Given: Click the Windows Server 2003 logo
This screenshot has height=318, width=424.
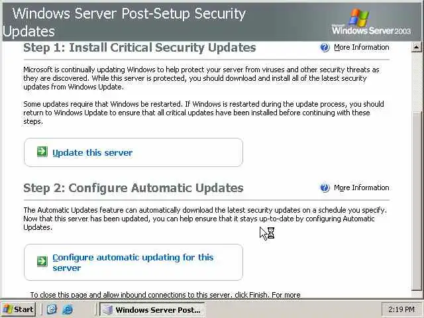Looking at the screenshot, I should [x=371, y=22].
